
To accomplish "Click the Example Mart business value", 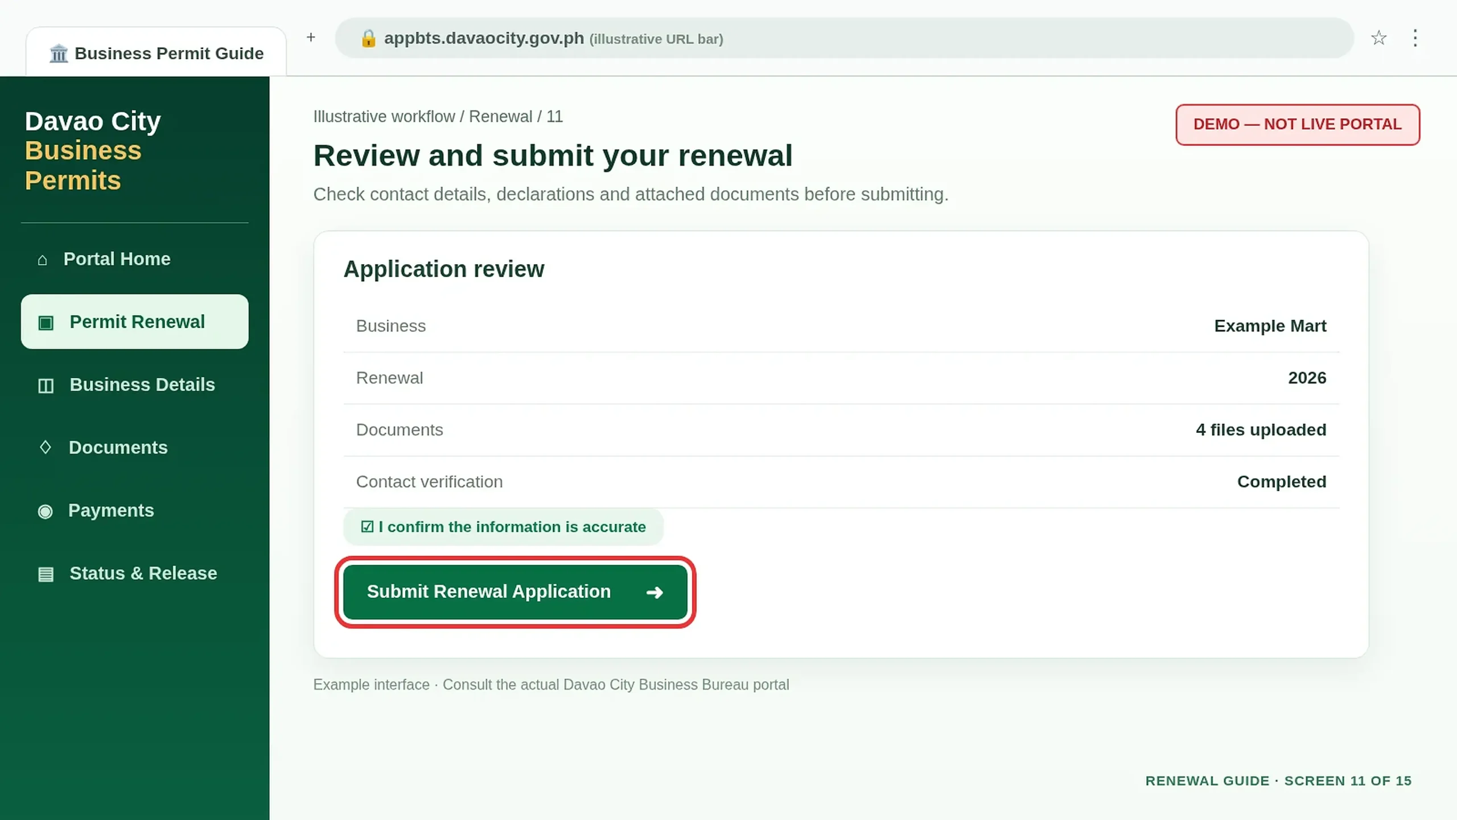I will point(1270,326).
